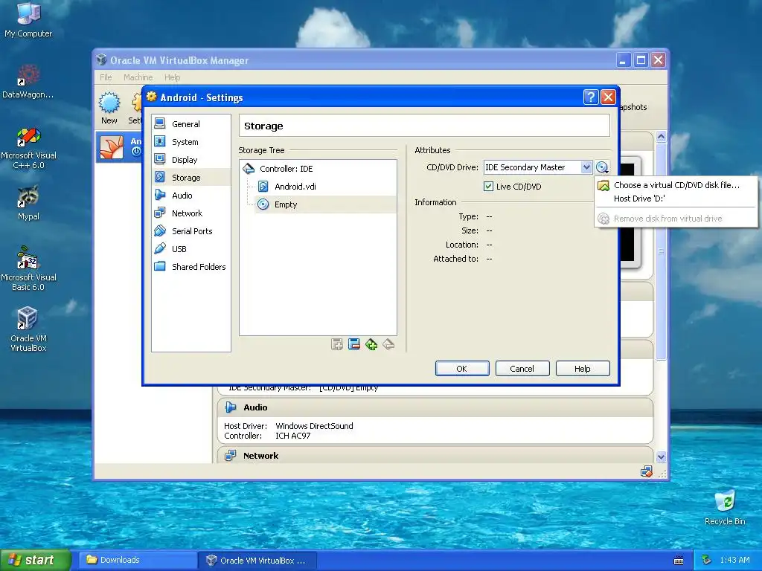Select Microsoft Visual Basic 6.0 desktop icon
762x571 pixels.
coord(28,268)
